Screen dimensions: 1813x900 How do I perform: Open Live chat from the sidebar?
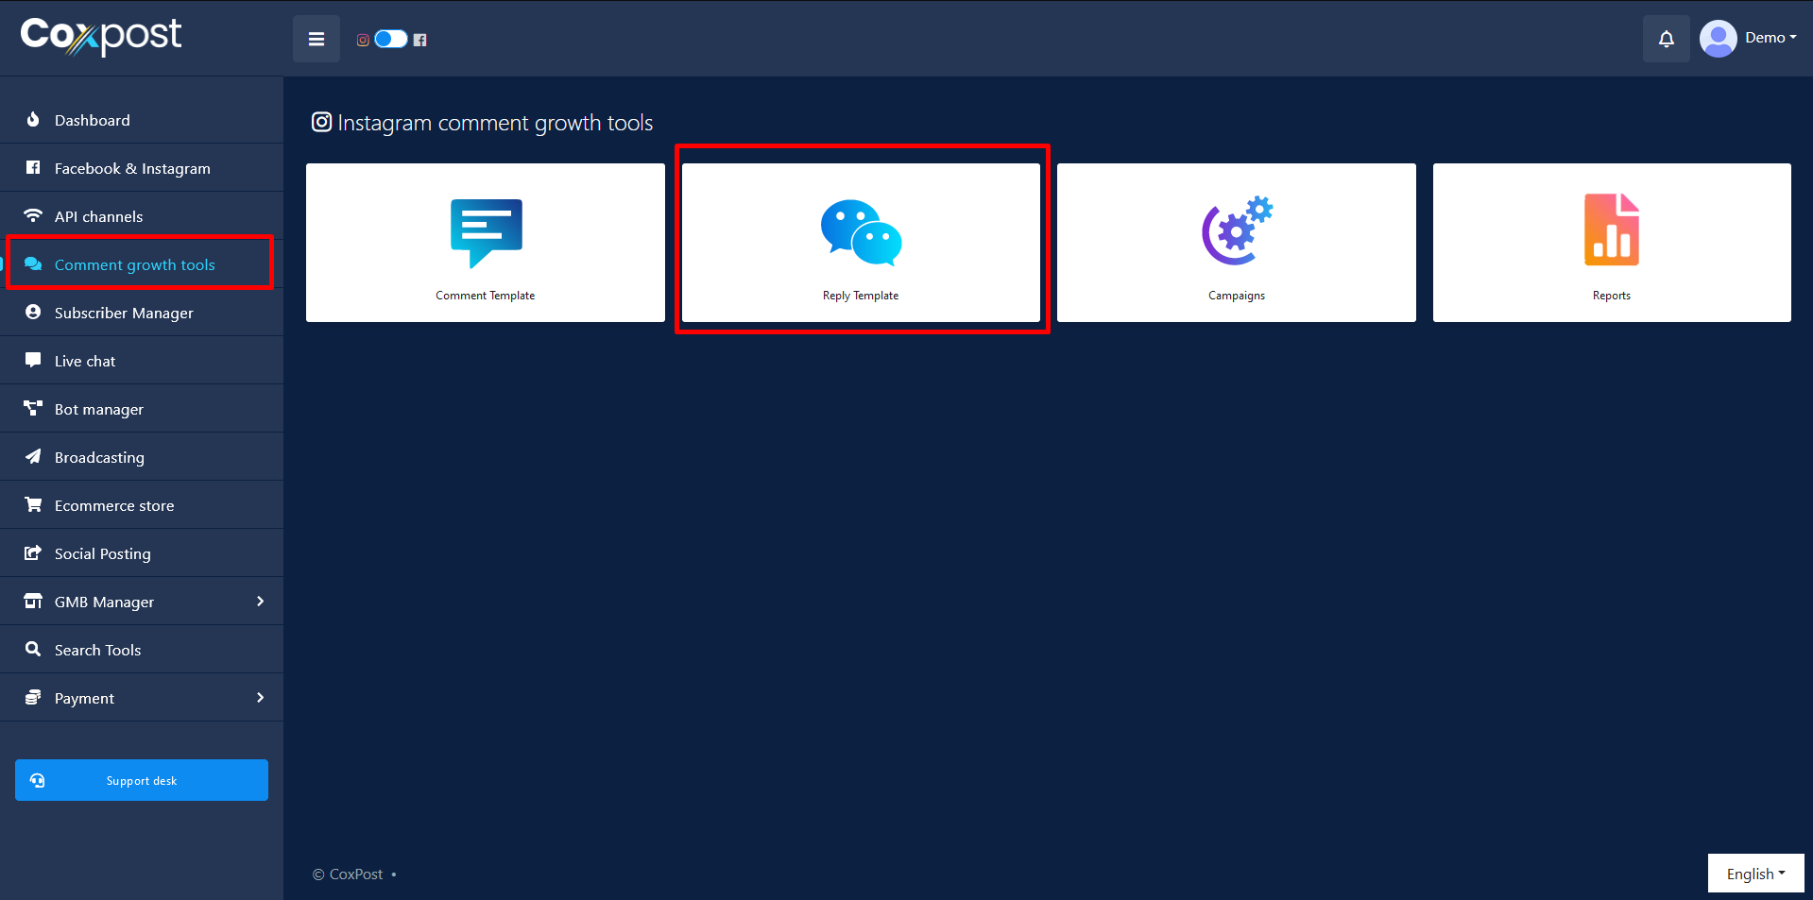click(x=85, y=361)
